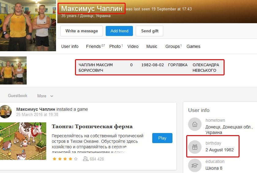Viewport: 257px width, 173px height.
Task: Click the star rating of Таонга game
Action: pyautogui.click(x=65, y=159)
